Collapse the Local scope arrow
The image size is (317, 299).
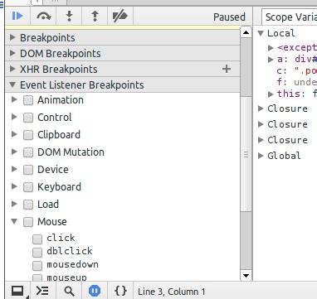pos(261,33)
